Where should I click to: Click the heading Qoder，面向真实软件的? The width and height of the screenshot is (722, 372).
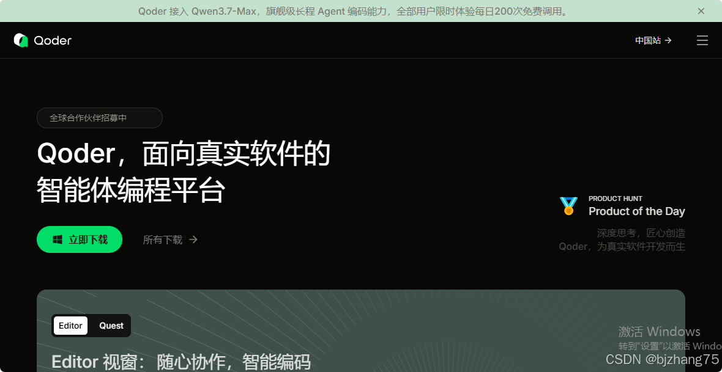(x=184, y=154)
